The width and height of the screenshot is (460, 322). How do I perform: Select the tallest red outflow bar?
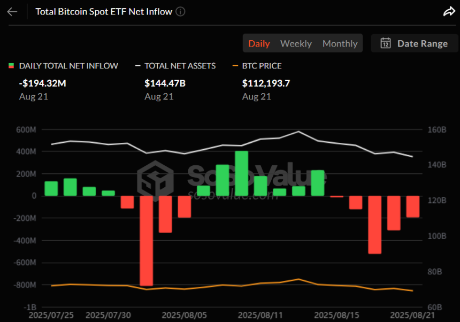coord(147,241)
